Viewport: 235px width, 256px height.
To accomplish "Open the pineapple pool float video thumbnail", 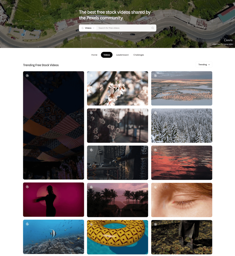I will (x=117, y=237).
